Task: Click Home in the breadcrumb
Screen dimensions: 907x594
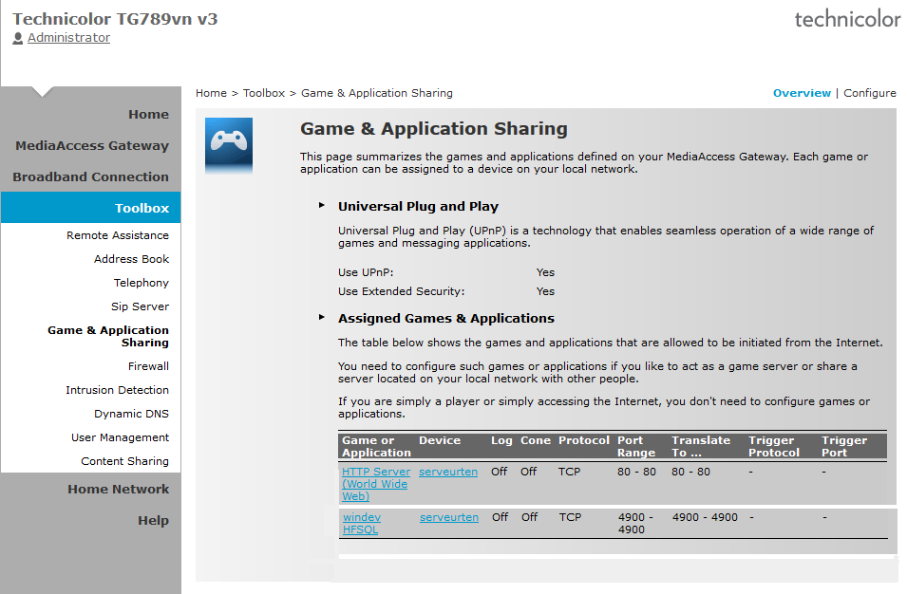Action: click(x=211, y=93)
